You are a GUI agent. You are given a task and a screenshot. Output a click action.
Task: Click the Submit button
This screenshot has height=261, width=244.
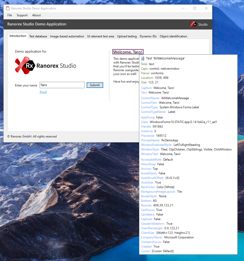tap(95, 85)
